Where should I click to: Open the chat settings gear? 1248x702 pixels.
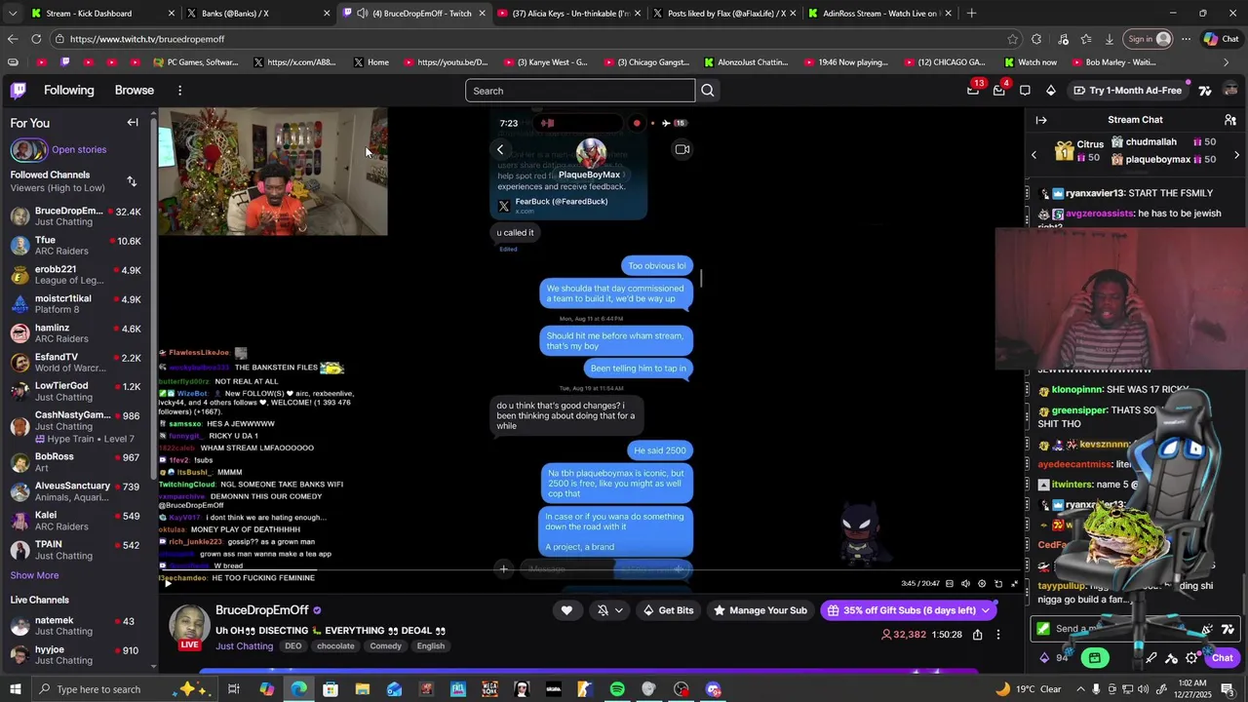pyautogui.click(x=1191, y=658)
